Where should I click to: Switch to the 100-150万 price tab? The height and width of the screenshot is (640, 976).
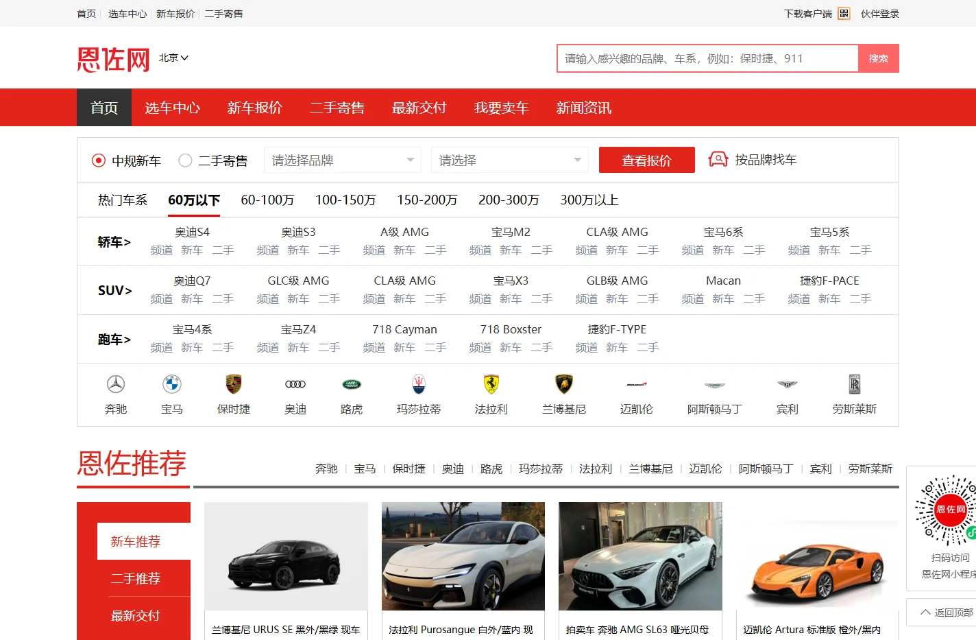[x=345, y=200]
